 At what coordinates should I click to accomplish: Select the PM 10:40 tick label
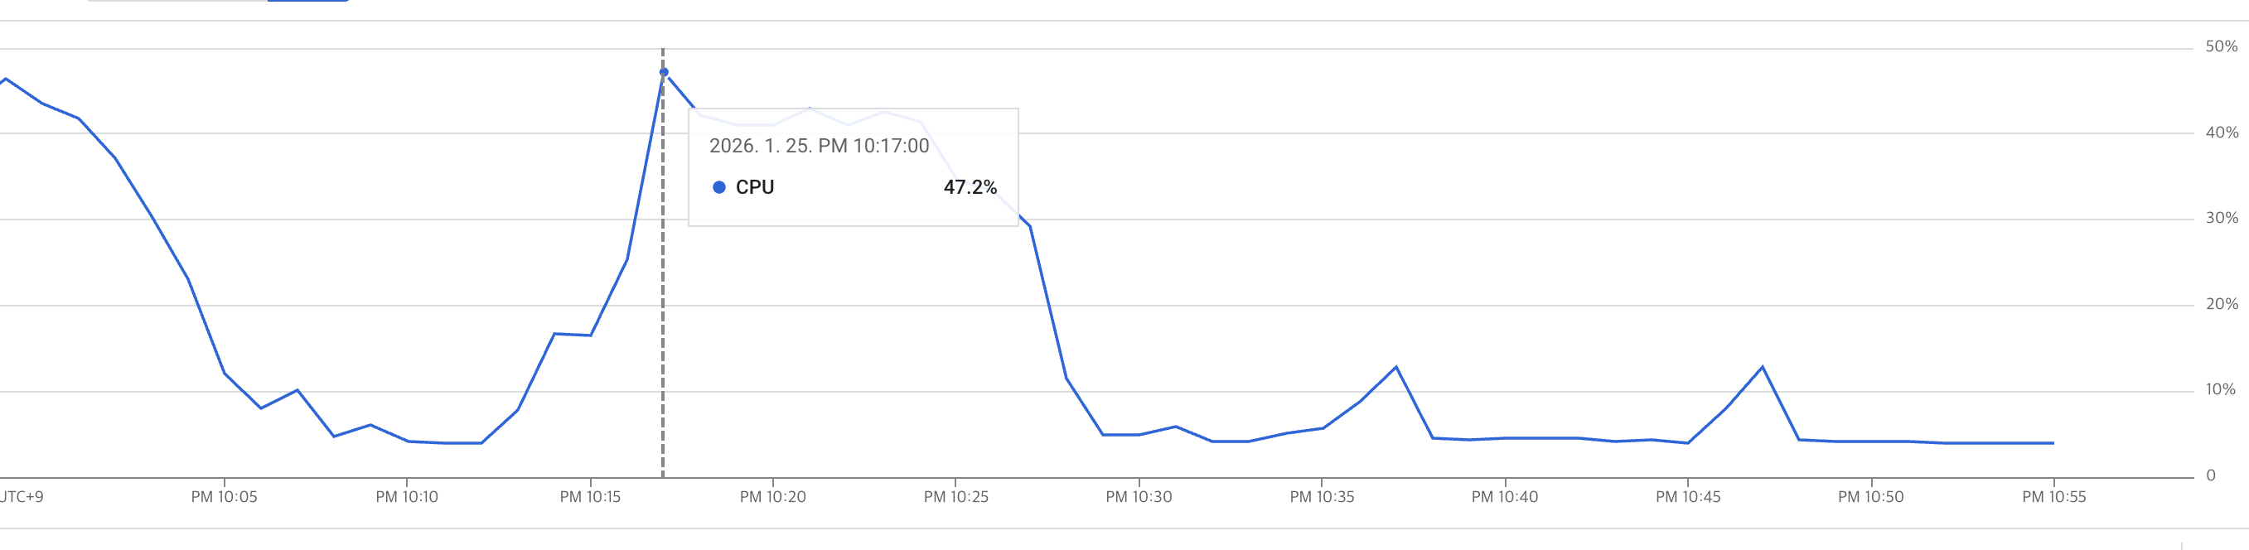1504,497
